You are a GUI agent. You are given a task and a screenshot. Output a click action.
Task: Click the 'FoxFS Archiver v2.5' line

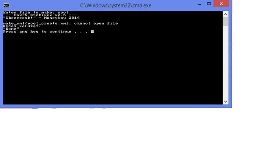coord(40,15)
